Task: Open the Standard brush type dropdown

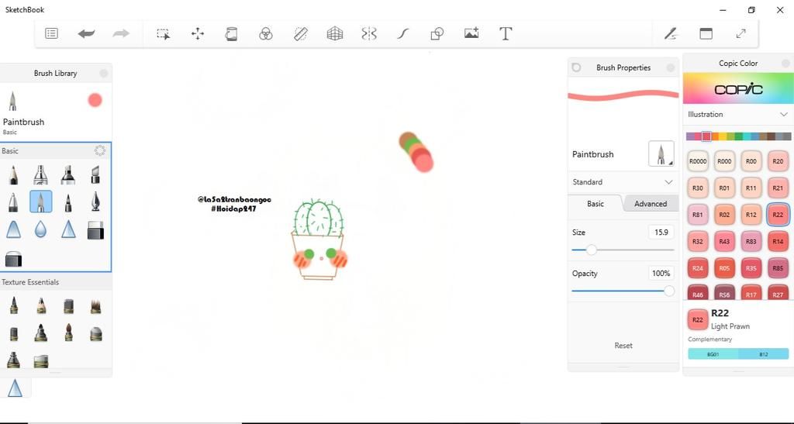Action: [x=623, y=182]
